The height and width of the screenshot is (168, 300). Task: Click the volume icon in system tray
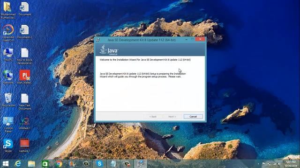point(279,164)
